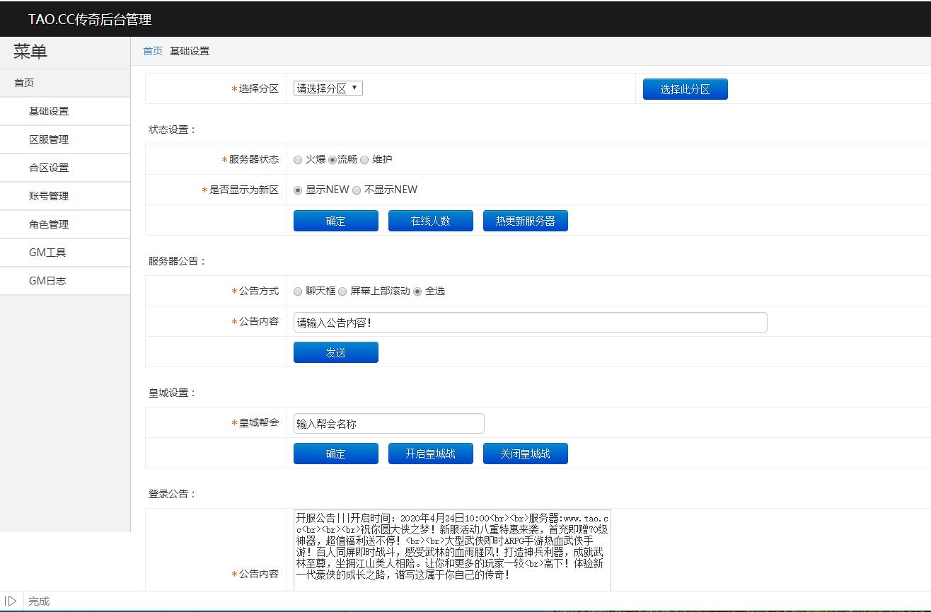
Task: Focus the 输入帮会名称 input field
Action: pyautogui.click(x=388, y=424)
